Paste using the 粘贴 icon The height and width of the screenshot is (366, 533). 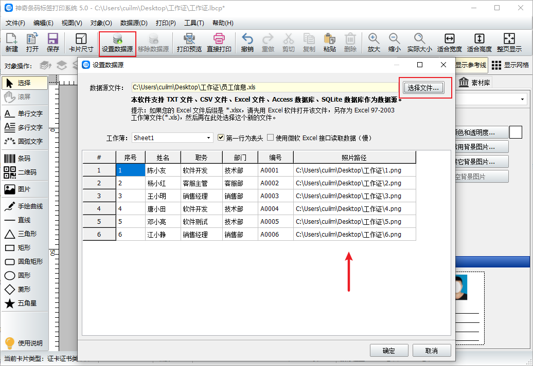[x=329, y=43]
